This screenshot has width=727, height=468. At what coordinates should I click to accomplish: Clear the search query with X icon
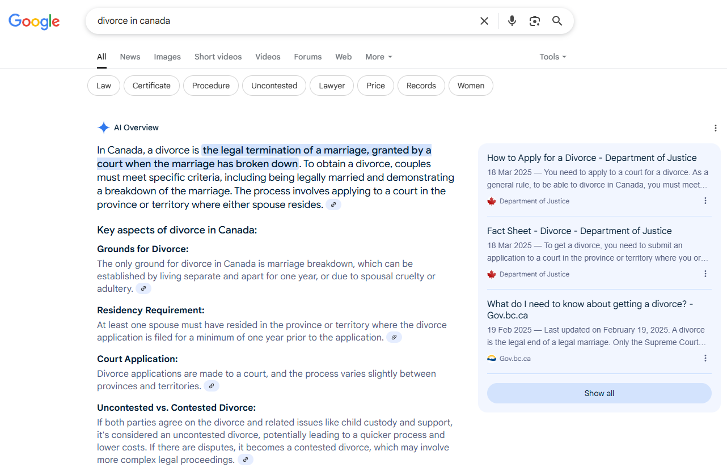(484, 21)
